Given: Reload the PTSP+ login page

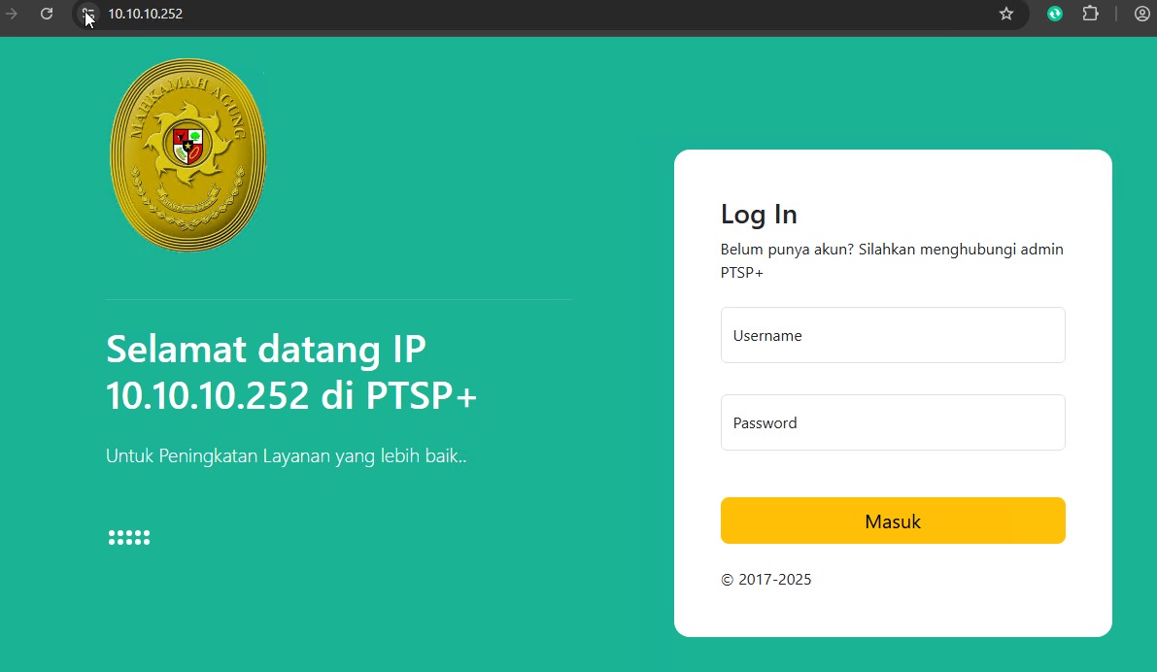Looking at the screenshot, I should pyautogui.click(x=46, y=15).
